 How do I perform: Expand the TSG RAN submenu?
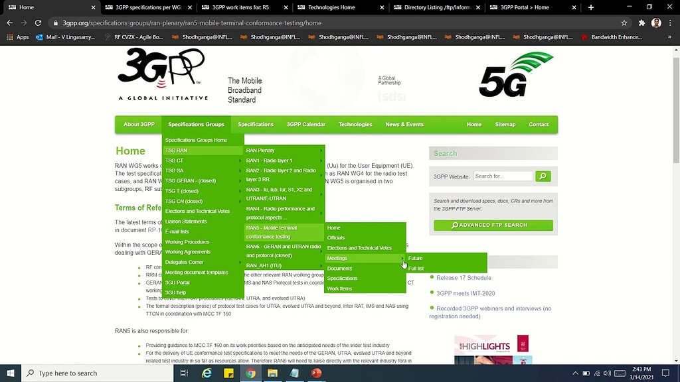(x=203, y=151)
